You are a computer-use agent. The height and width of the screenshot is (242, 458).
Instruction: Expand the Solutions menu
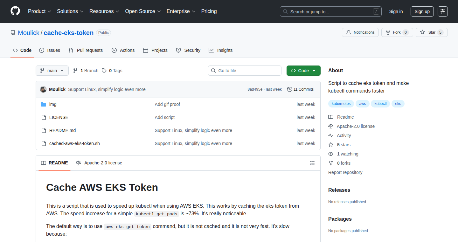[x=70, y=11]
